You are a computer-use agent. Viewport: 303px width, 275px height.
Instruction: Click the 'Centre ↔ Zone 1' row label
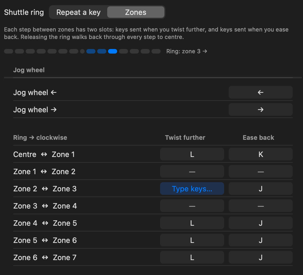[x=44, y=154]
